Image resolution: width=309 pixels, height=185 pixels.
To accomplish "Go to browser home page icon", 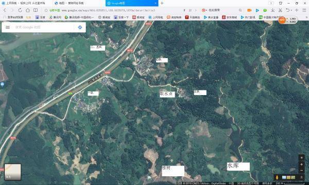I will tap(28, 10).
